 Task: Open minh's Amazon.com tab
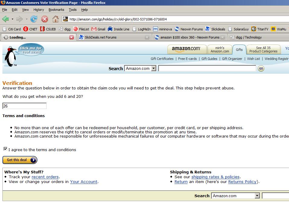tap(220, 49)
